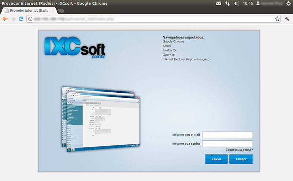The width and height of the screenshot is (293, 181).
Task: Click the globe icon in the address bar
Action: [x=30, y=19]
